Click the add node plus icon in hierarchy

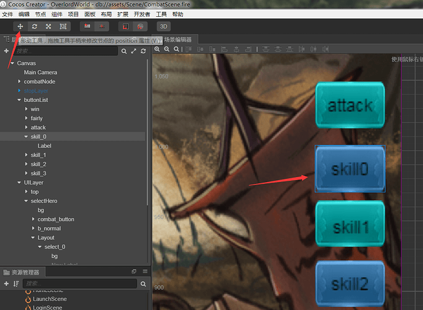[x=6, y=51]
